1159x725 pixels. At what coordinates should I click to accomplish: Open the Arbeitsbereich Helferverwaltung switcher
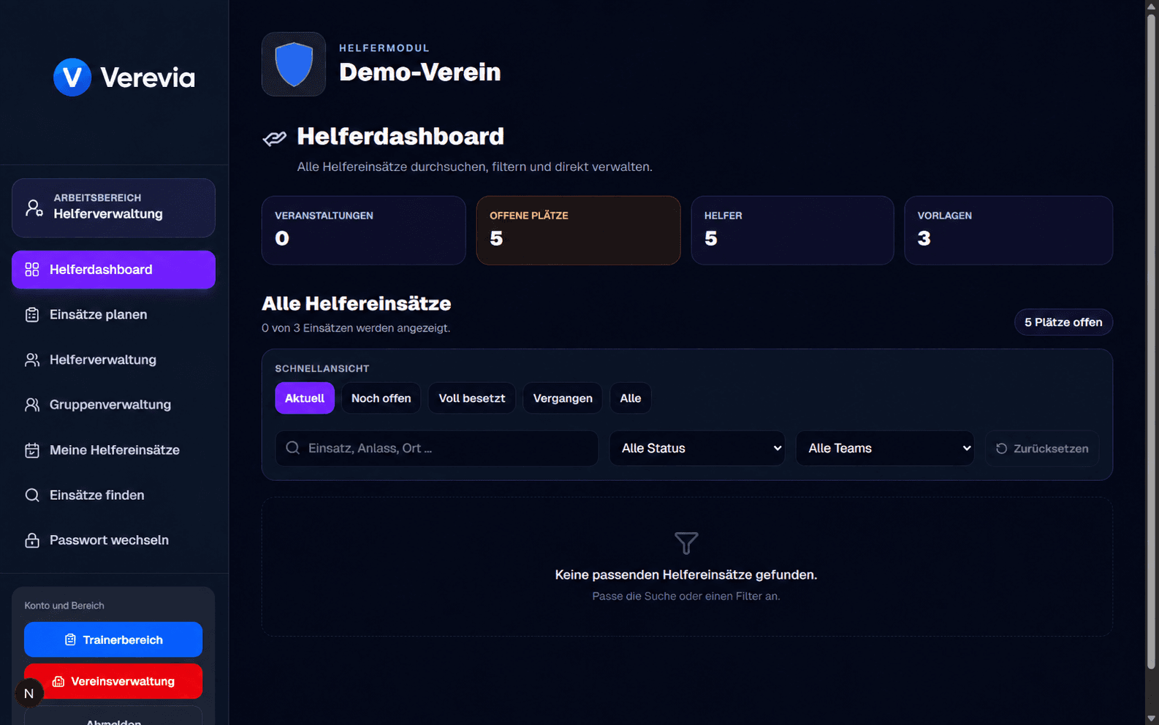(x=113, y=208)
